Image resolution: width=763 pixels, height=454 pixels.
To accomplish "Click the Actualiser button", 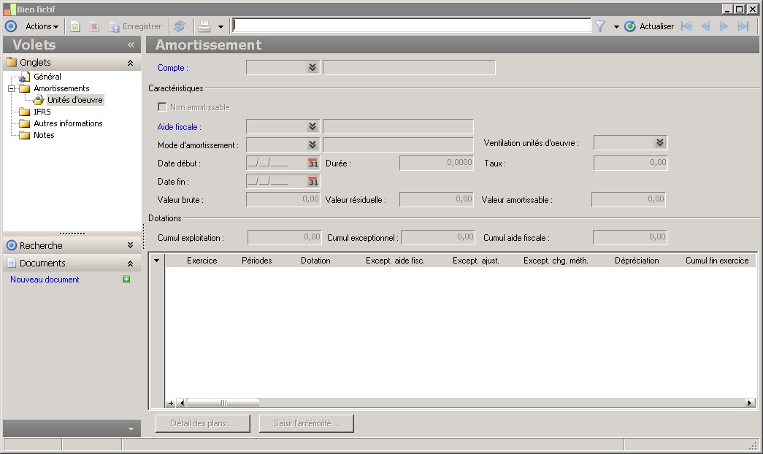I will coord(649,26).
